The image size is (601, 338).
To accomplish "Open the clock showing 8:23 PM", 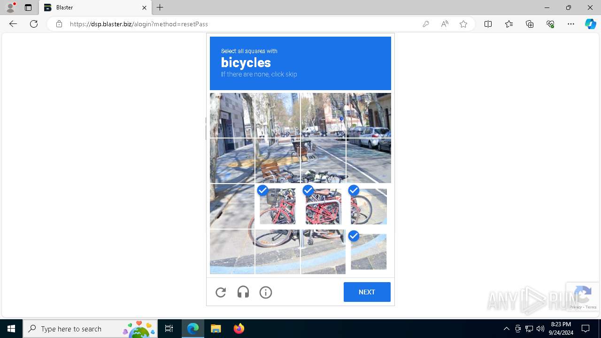I will point(561,329).
